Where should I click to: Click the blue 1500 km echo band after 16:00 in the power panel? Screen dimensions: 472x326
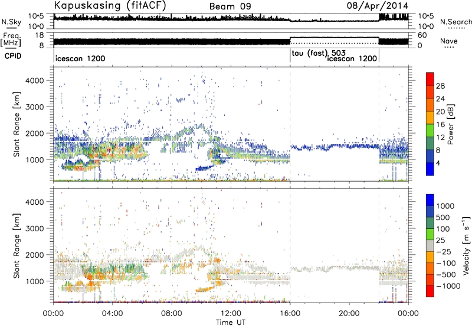coord(334,147)
